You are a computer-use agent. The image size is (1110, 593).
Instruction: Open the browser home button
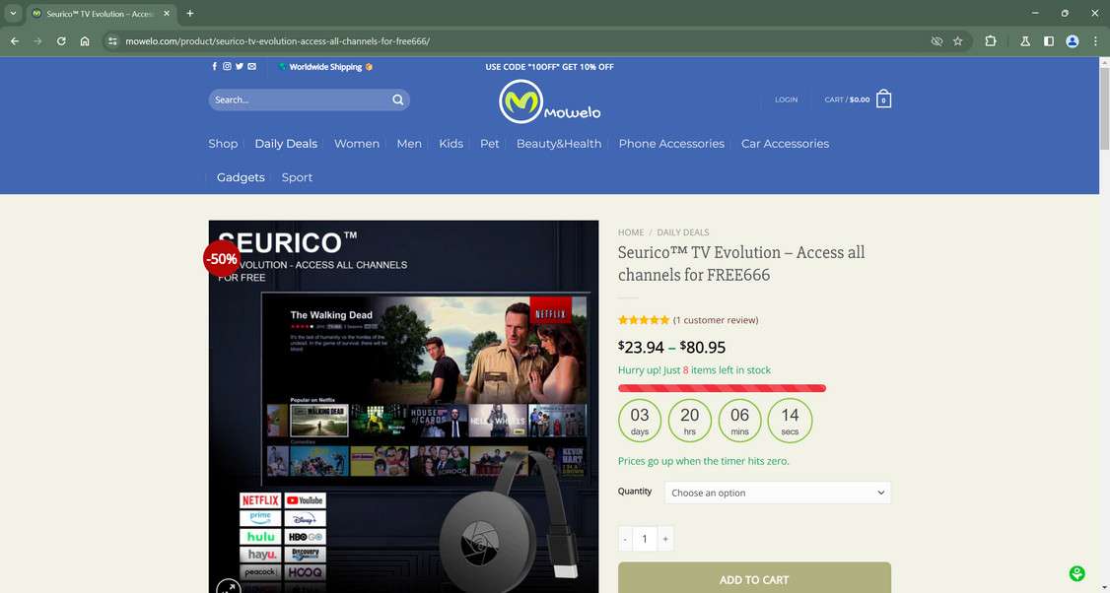(x=85, y=41)
